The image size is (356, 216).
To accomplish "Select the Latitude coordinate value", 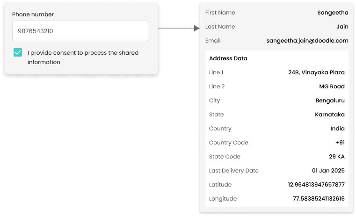I will [316, 185].
